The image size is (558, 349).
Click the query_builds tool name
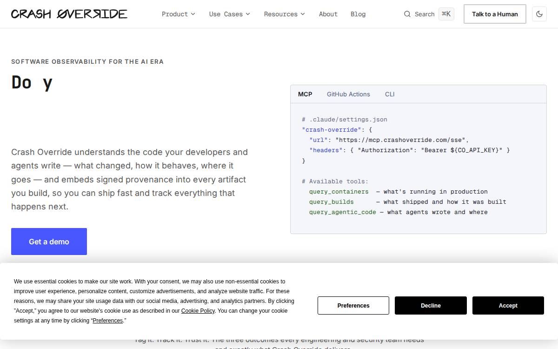pyautogui.click(x=332, y=202)
